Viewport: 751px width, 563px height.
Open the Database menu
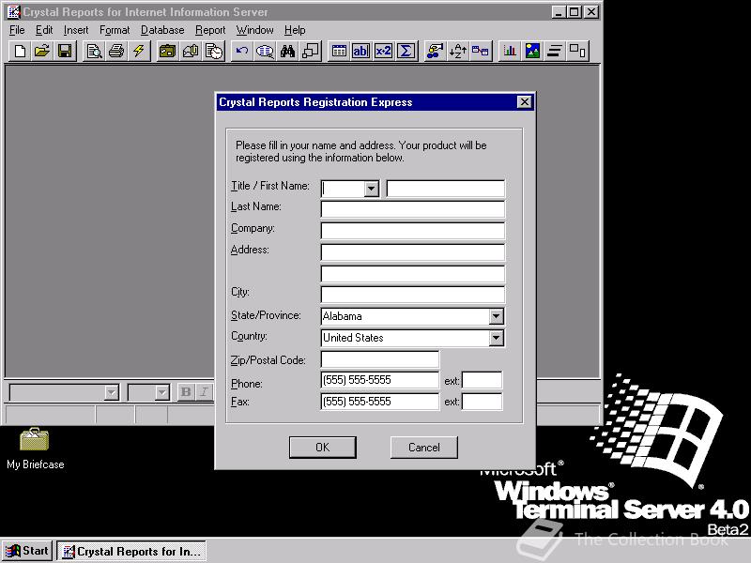pyautogui.click(x=162, y=30)
